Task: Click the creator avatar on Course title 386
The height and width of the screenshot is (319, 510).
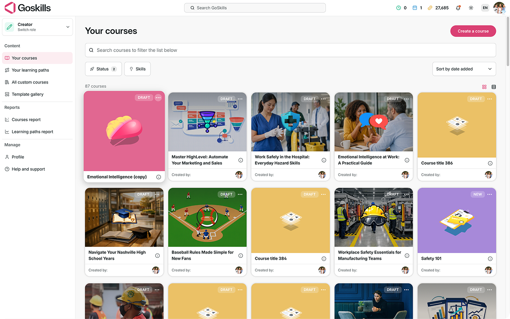Action: (x=489, y=175)
